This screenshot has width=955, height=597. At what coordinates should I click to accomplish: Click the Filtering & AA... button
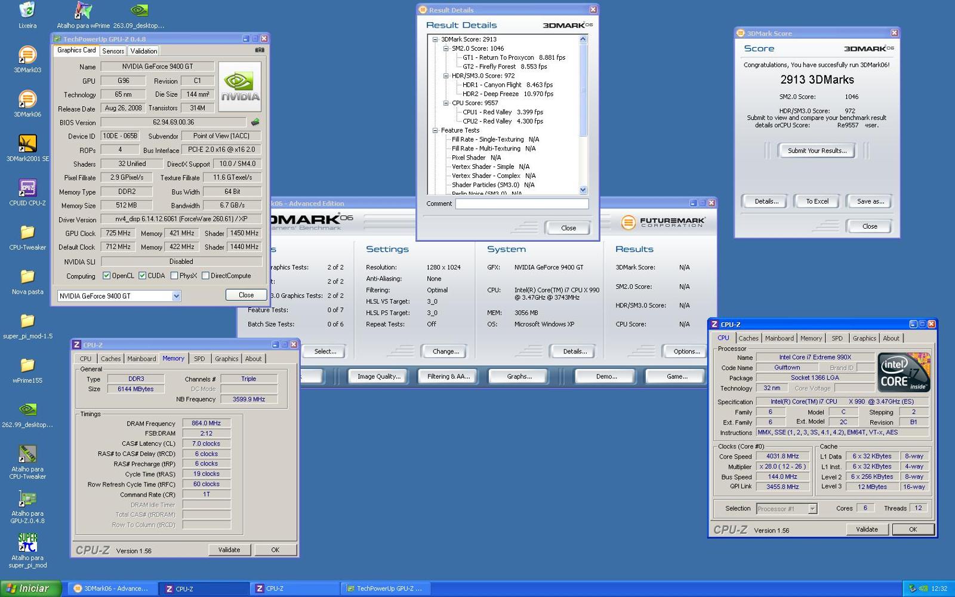(448, 376)
